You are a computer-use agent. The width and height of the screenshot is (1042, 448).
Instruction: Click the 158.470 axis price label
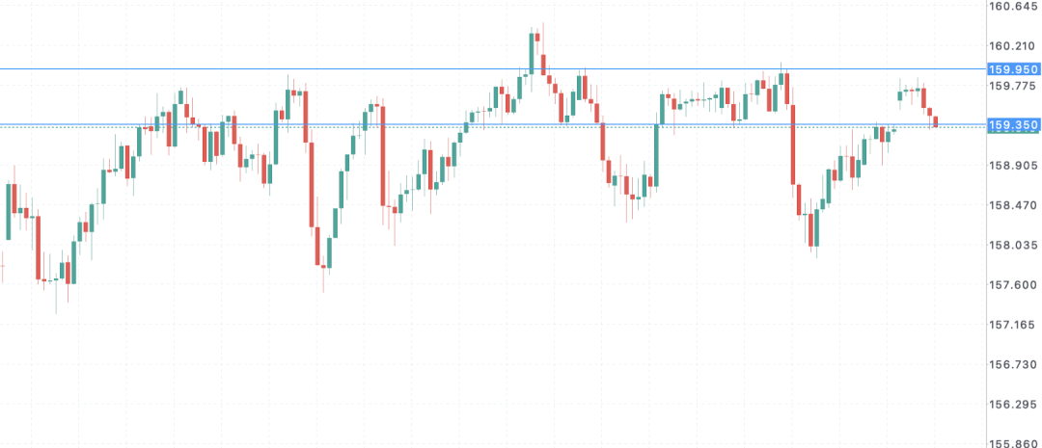(1013, 206)
